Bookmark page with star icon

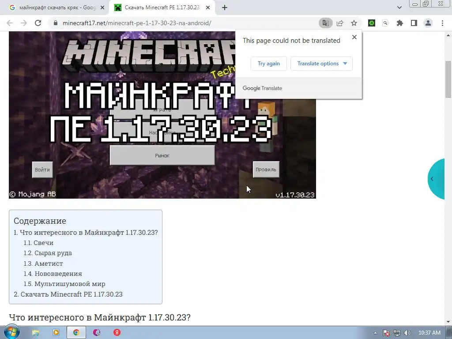pyautogui.click(x=354, y=23)
